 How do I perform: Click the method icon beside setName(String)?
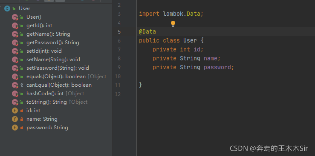15,60
